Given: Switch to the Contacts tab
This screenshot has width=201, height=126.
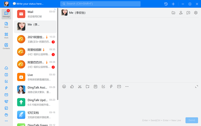Looking at the screenshot, I should pos(6,46).
